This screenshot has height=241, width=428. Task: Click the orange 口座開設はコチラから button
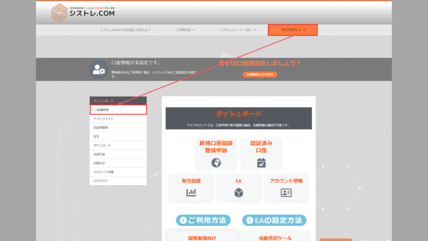pyautogui.click(x=260, y=74)
